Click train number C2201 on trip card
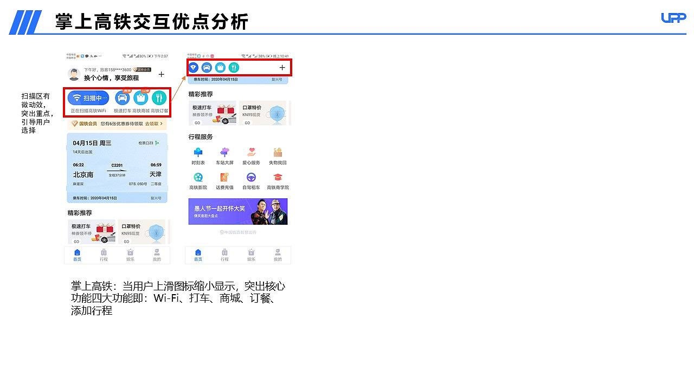 [117, 165]
